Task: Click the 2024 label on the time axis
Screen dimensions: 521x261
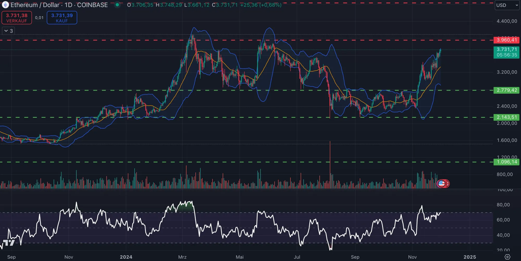Action: tap(126, 257)
